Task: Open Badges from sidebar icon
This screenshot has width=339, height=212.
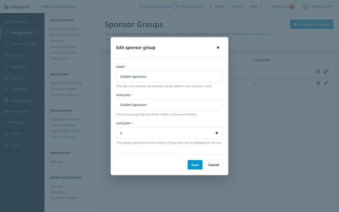Action: [6, 55]
